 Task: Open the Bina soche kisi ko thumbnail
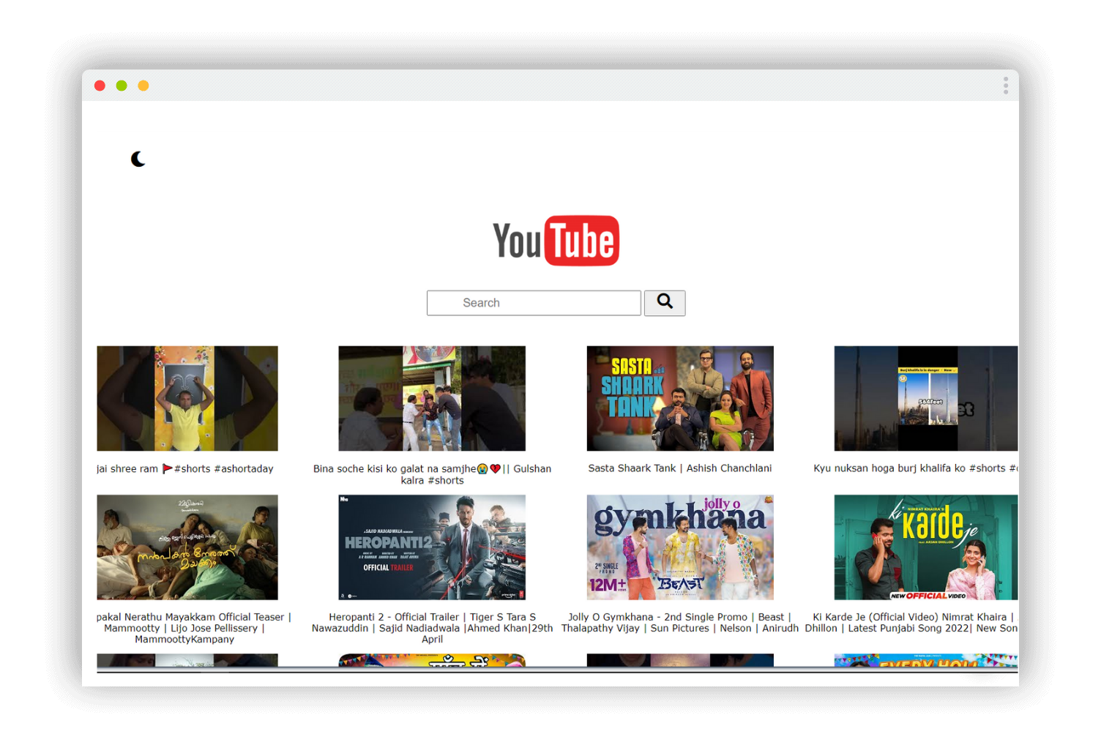(432, 398)
